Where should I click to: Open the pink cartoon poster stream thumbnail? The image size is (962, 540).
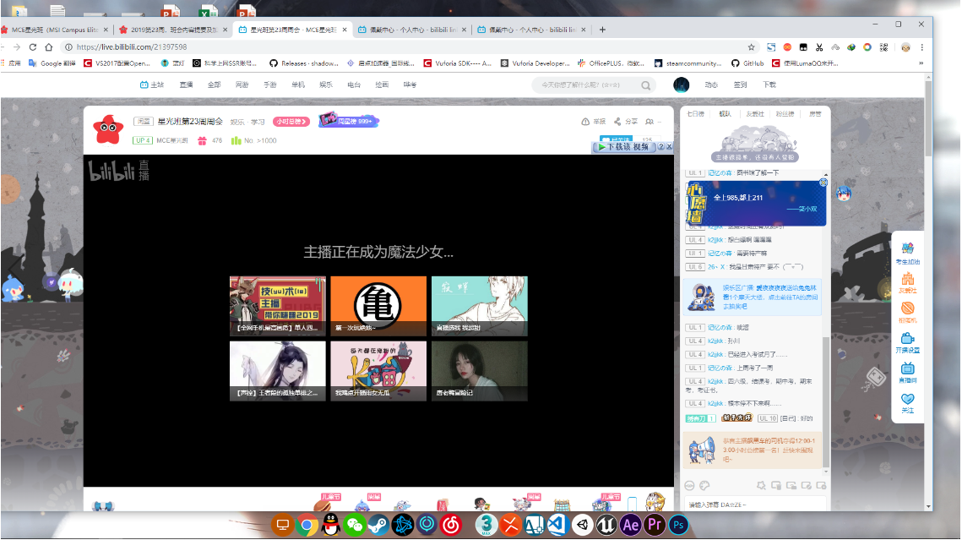378,371
